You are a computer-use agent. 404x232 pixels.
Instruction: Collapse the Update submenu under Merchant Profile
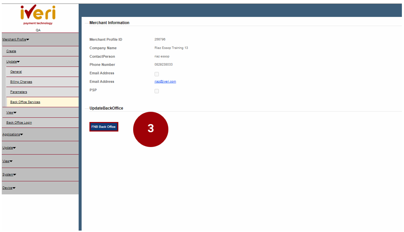coord(13,62)
